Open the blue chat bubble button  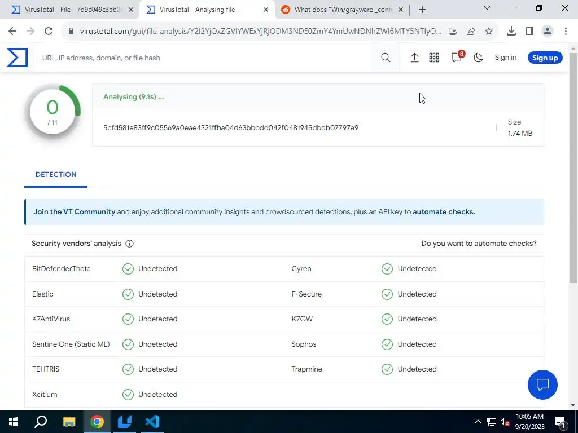[542, 385]
